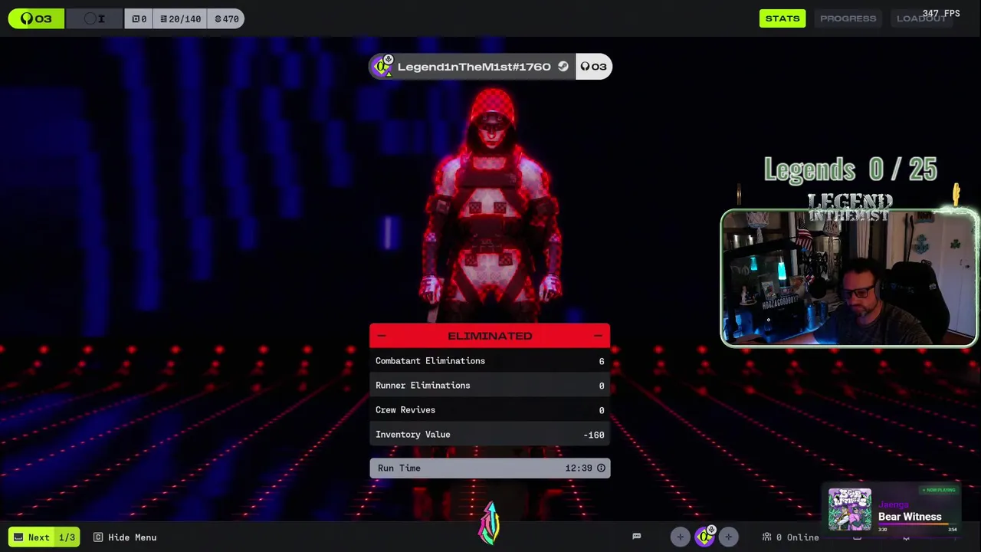
Task: Click the streamer webcam overlay
Action: click(x=849, y=278)
